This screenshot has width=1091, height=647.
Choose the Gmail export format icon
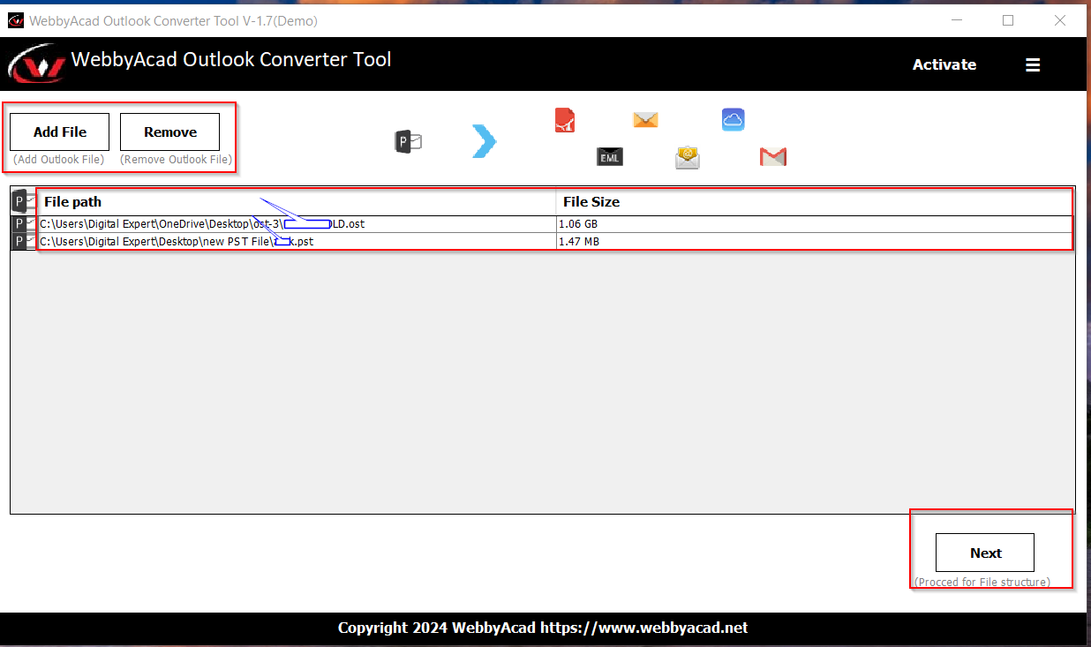point(772,156)
